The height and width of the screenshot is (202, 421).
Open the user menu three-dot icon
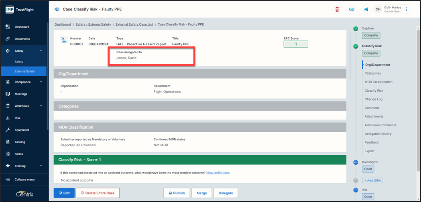pos(406,9)
